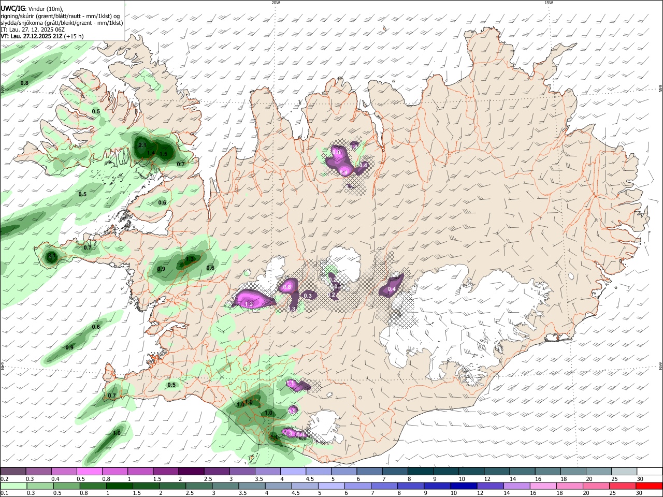663x497 pixels.
Task: Select the light pink 16–18 rain swatch
Action: click(x=543, y=486)
